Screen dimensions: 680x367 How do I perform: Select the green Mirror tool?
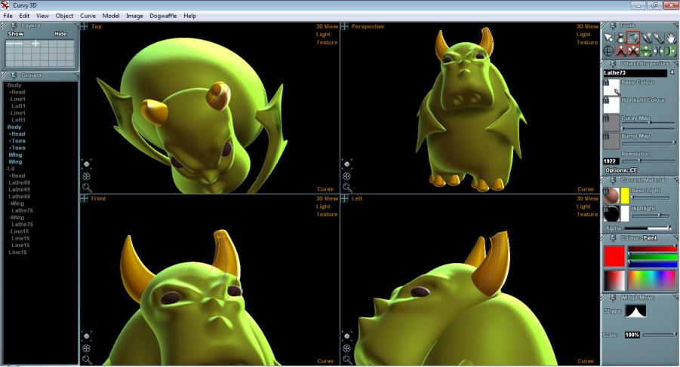coord(671,51)
